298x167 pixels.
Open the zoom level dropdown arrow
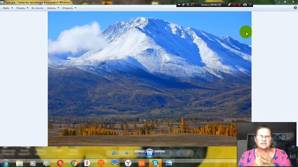click(118, 153)
